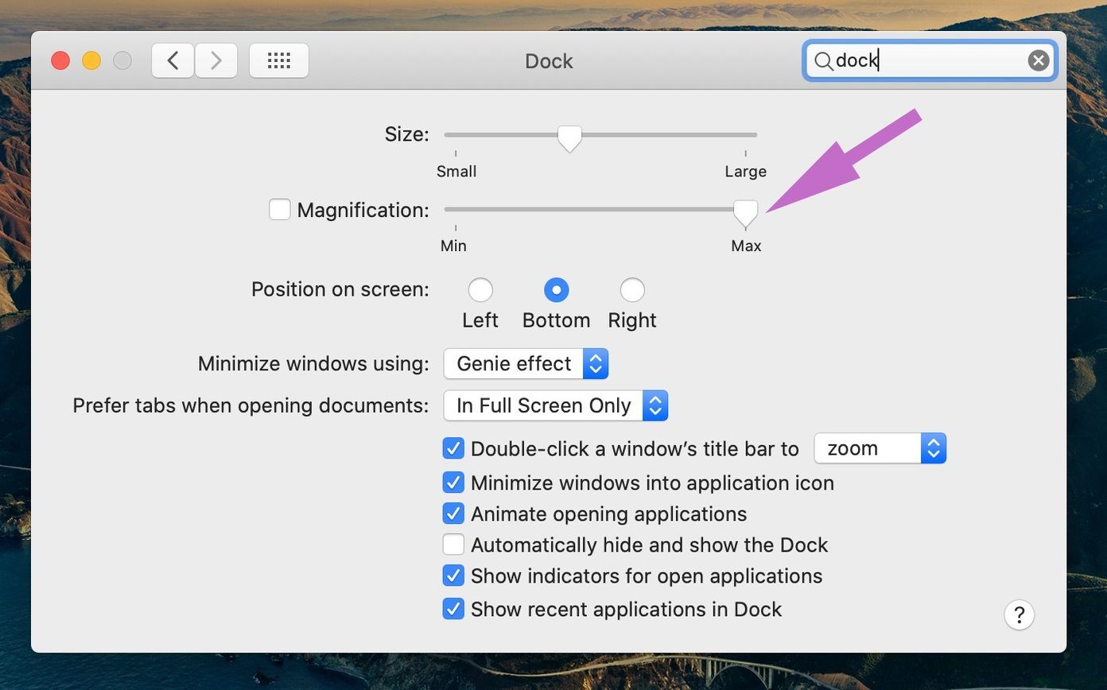The width and height of the screenshot is (1107, 690).
Task: Open the show-all preferences grid button
Action: click(279, 60)
